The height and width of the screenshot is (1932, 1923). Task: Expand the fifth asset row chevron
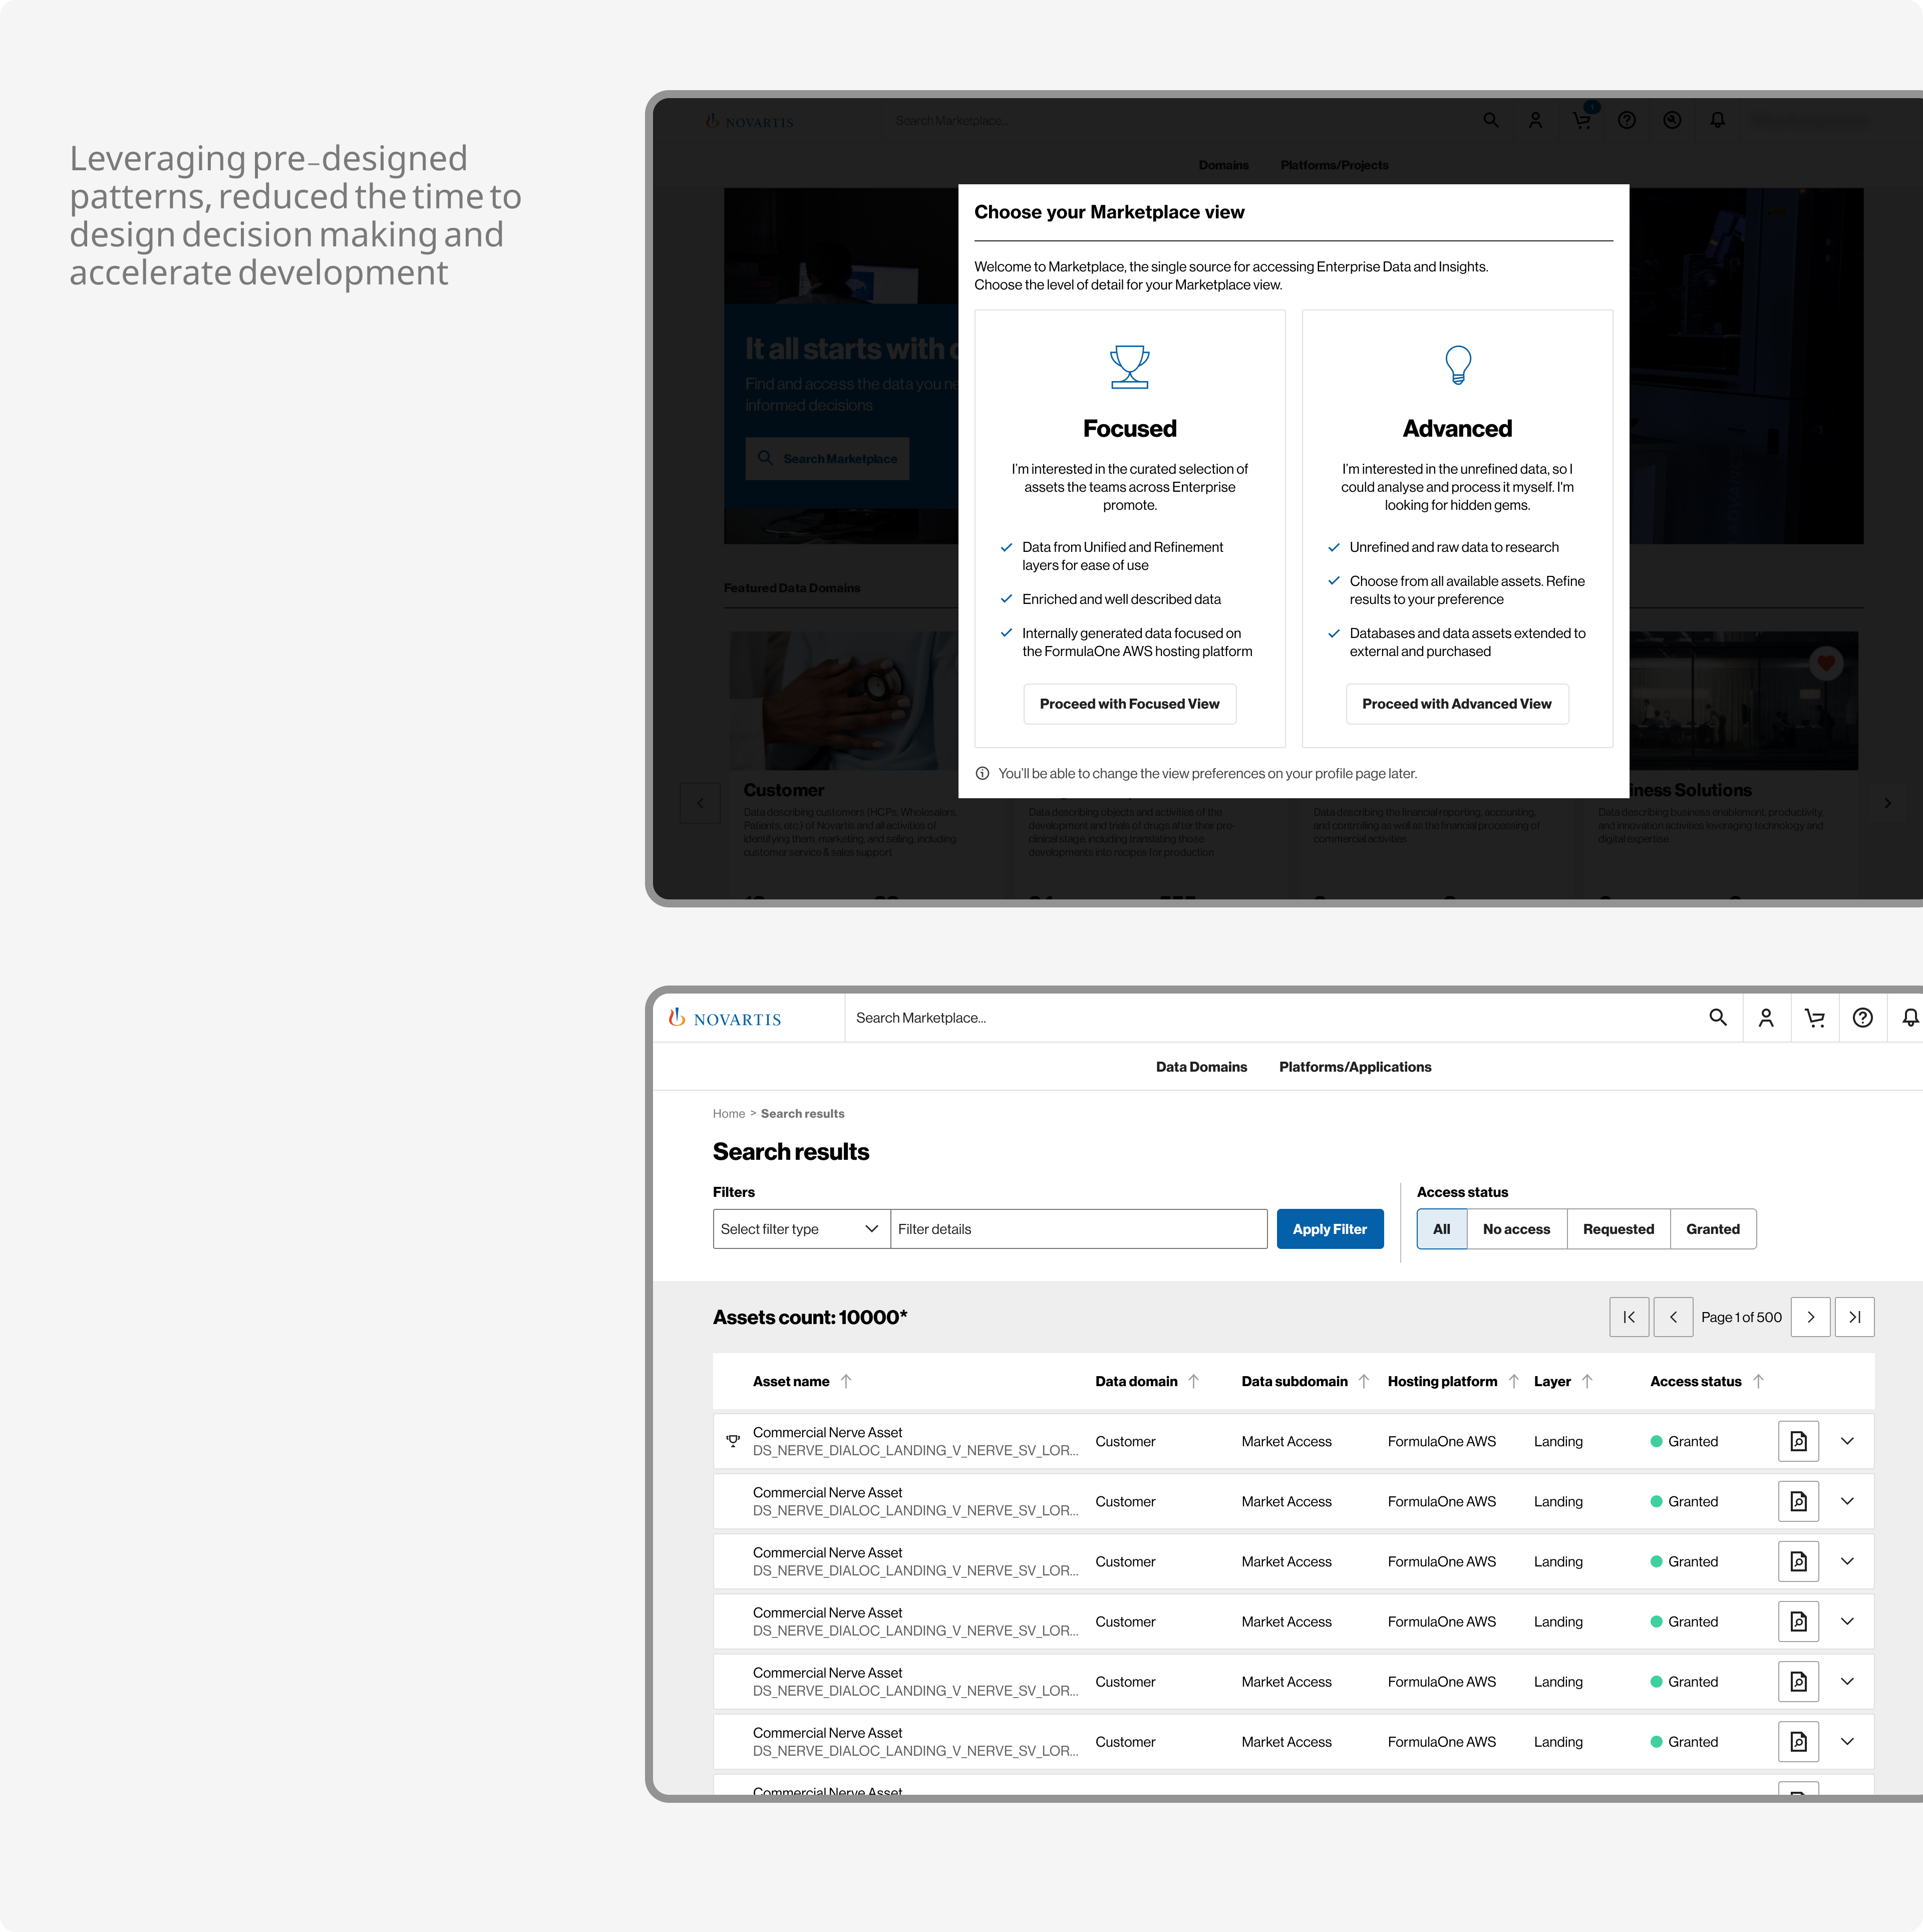point(1847,1681)
